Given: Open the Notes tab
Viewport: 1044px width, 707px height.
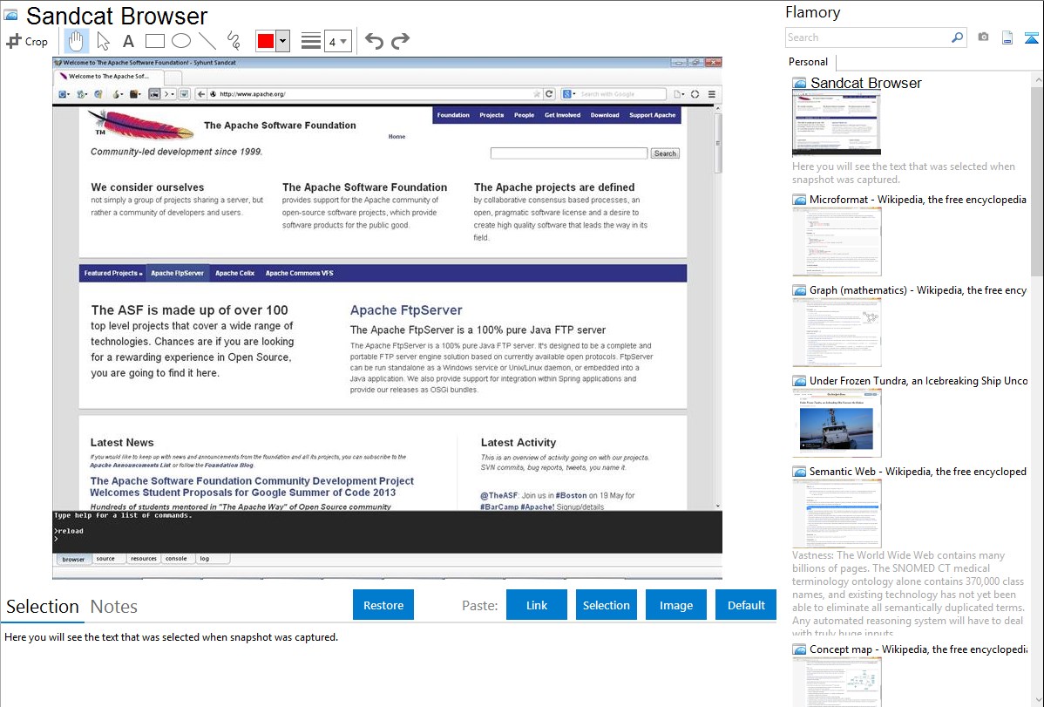Looking at the screenshot, I should pyautogui.click(x=114, y=607).
